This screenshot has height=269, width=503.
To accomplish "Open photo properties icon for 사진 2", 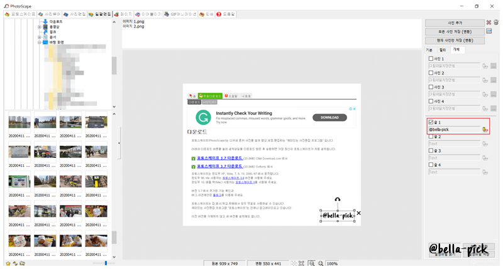I will [485, 80].
